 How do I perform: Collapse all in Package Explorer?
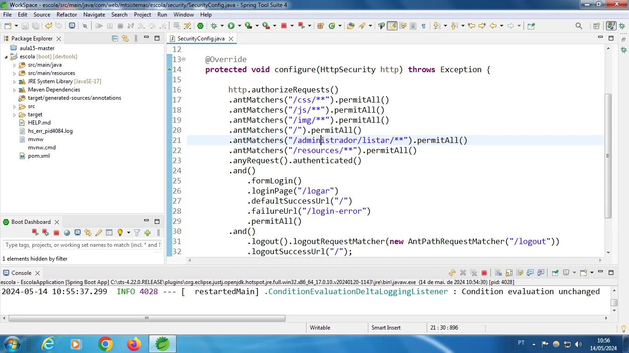click(x=115, y=39)
